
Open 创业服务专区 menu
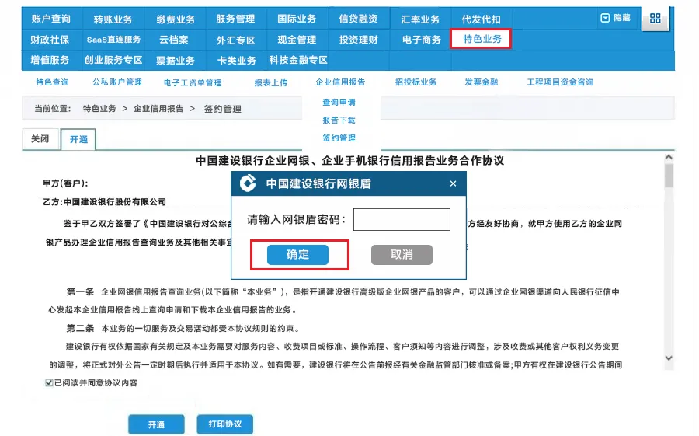113,60
